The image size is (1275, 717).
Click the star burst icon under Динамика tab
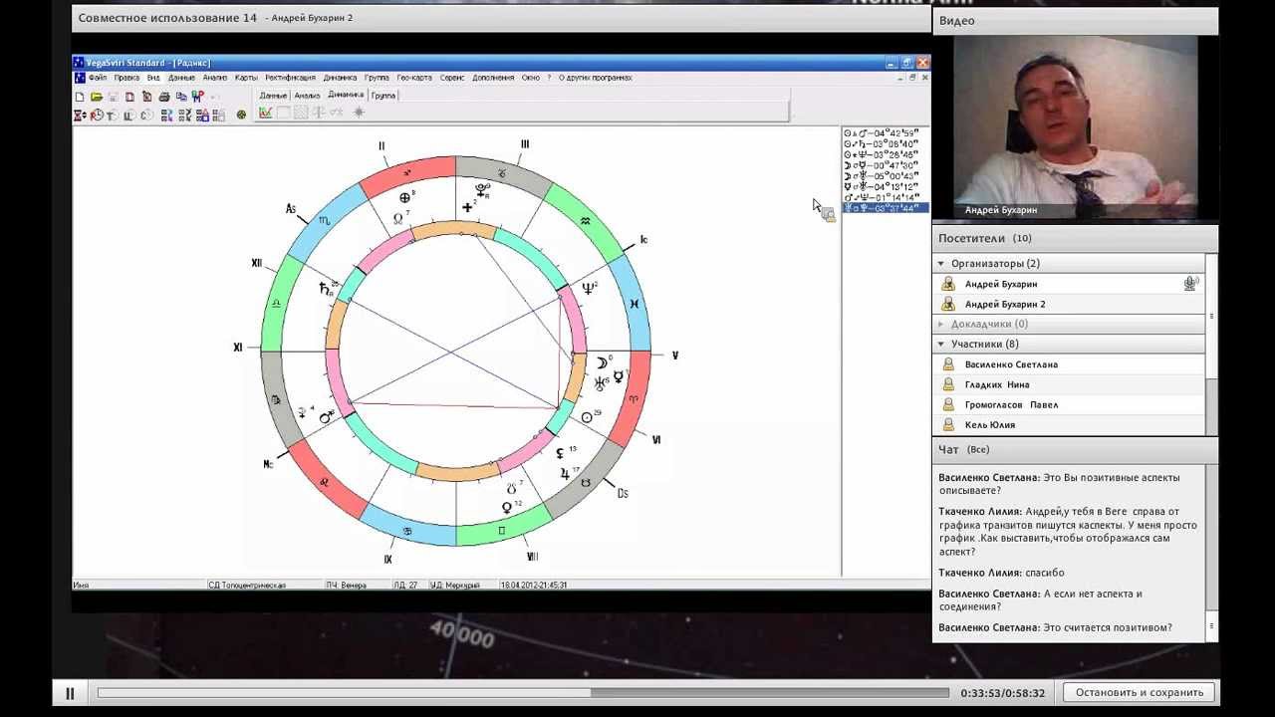click(359, 113)
